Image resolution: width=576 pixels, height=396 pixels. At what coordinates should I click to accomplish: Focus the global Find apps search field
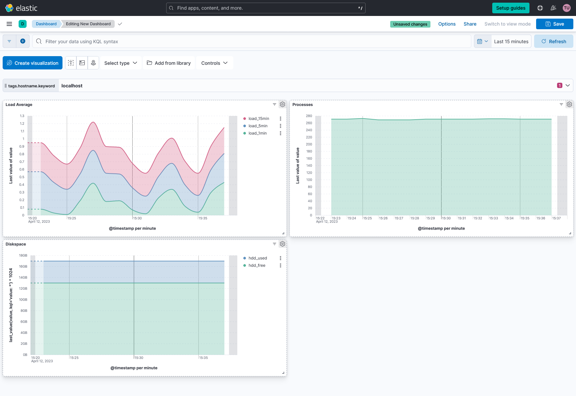point(266,8)
